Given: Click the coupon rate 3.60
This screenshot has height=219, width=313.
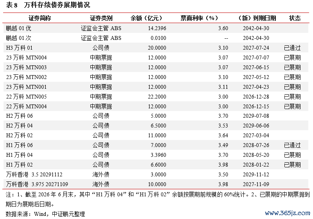Looking at the screenshot, I should [223, 28].
